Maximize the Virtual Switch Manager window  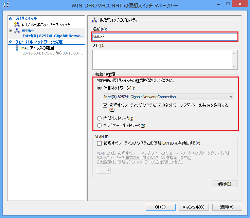(228, 4)
